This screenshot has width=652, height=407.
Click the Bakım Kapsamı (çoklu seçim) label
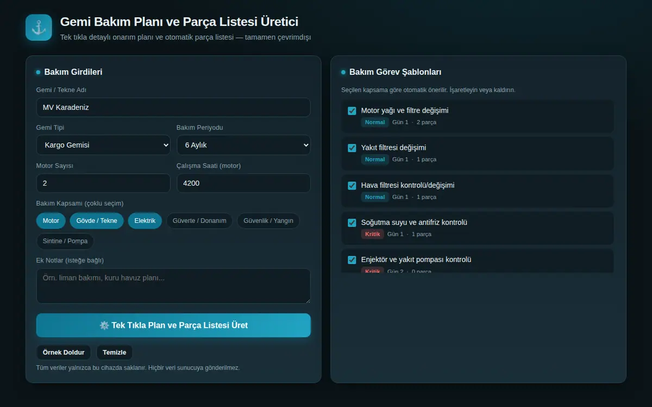click(80, 203)
